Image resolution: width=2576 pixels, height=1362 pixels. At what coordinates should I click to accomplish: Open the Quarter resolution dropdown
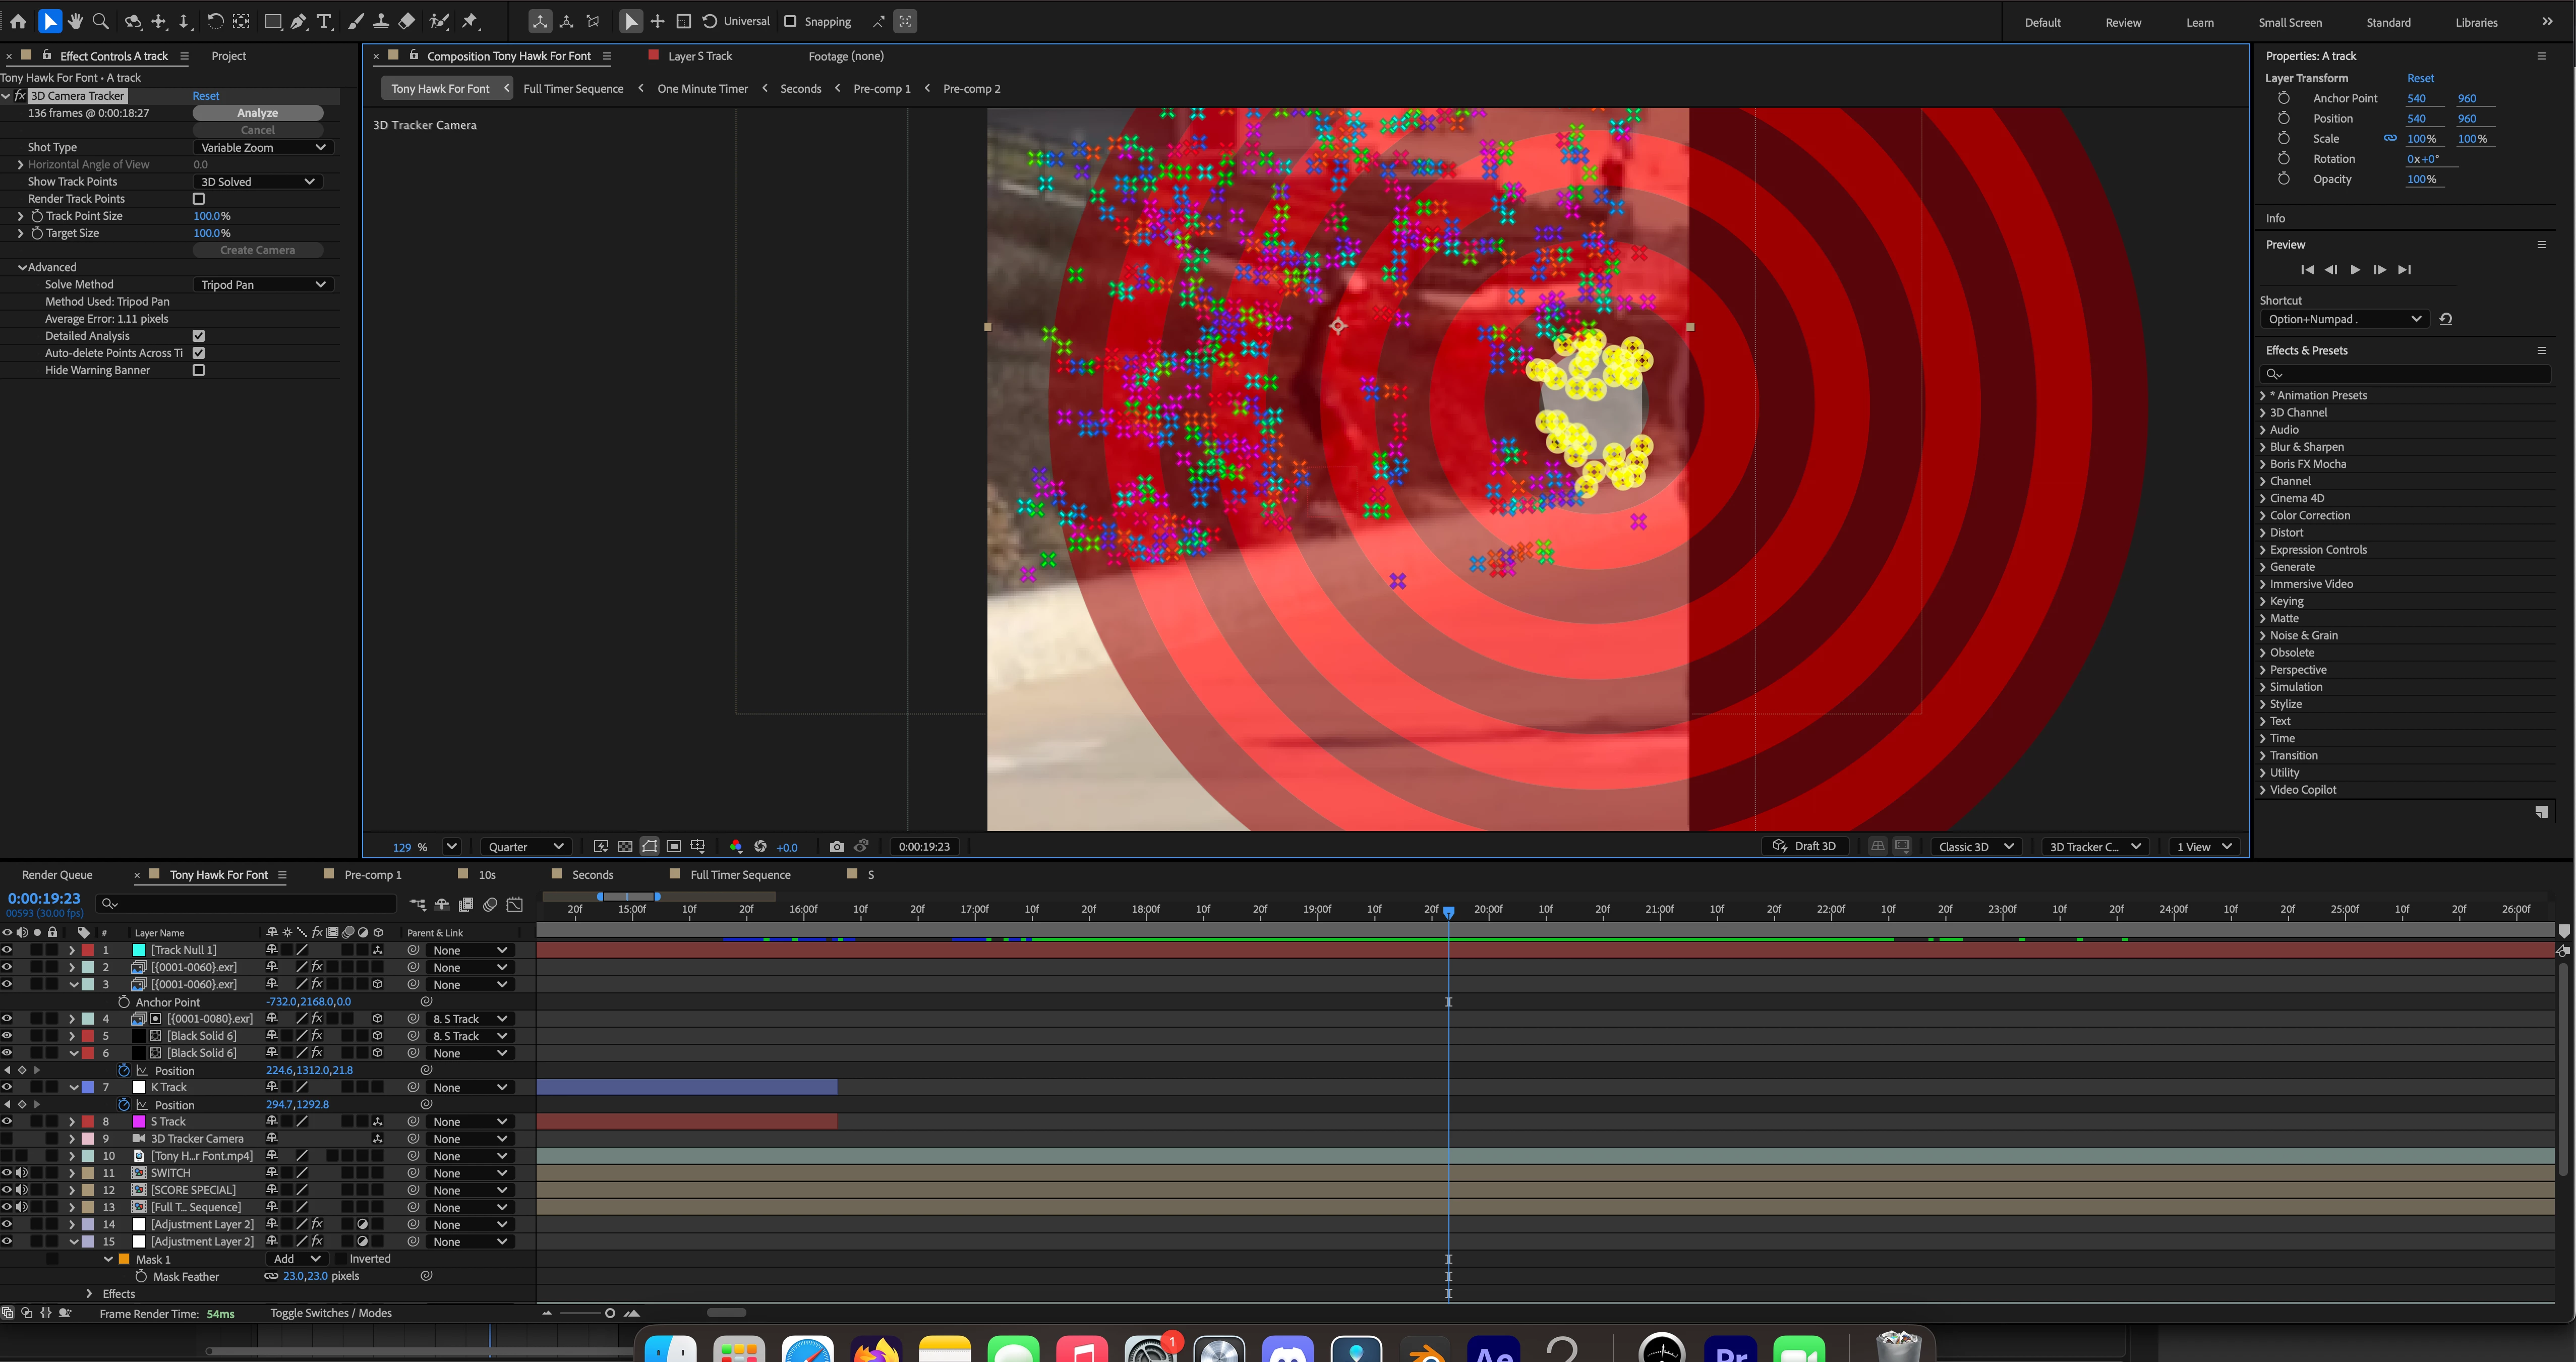point(526,846)
